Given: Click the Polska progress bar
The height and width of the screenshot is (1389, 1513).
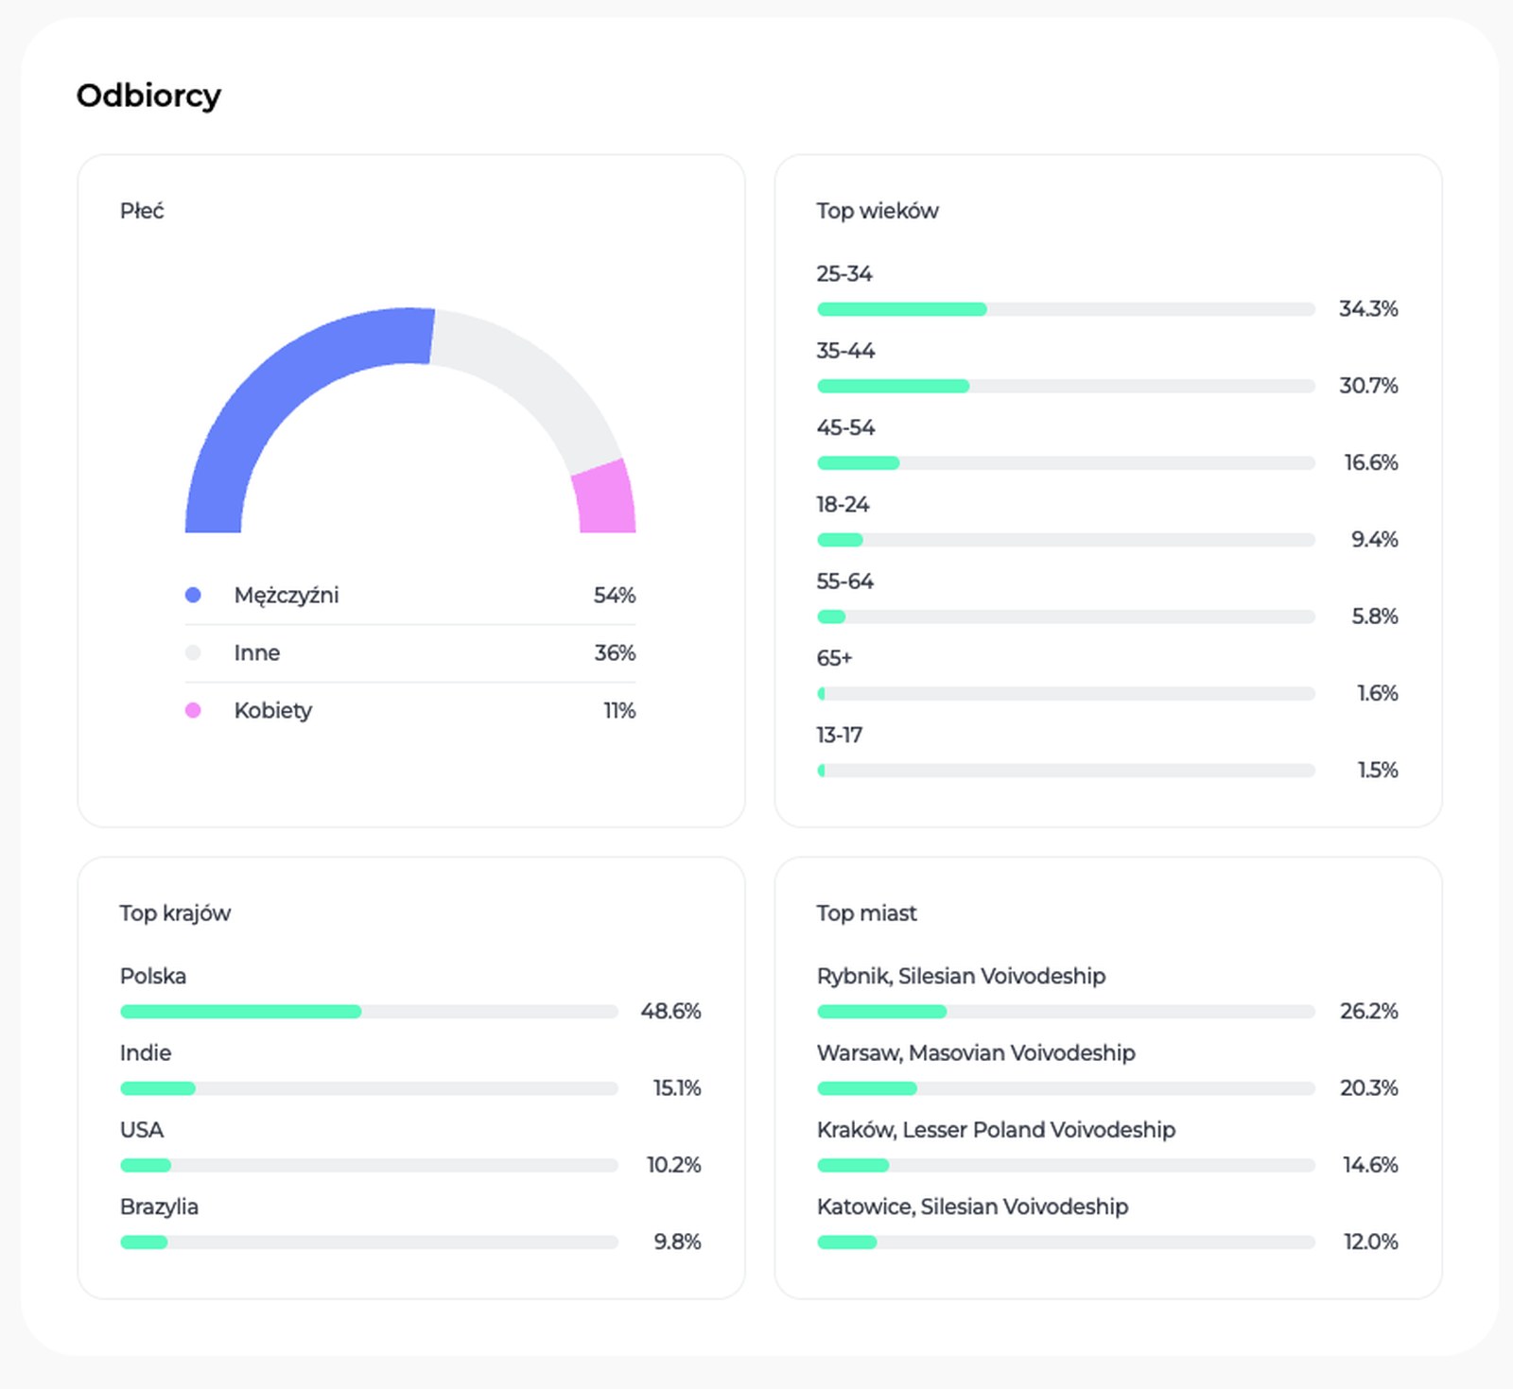Looking at the screenshot, I should tap(369, 1012).
